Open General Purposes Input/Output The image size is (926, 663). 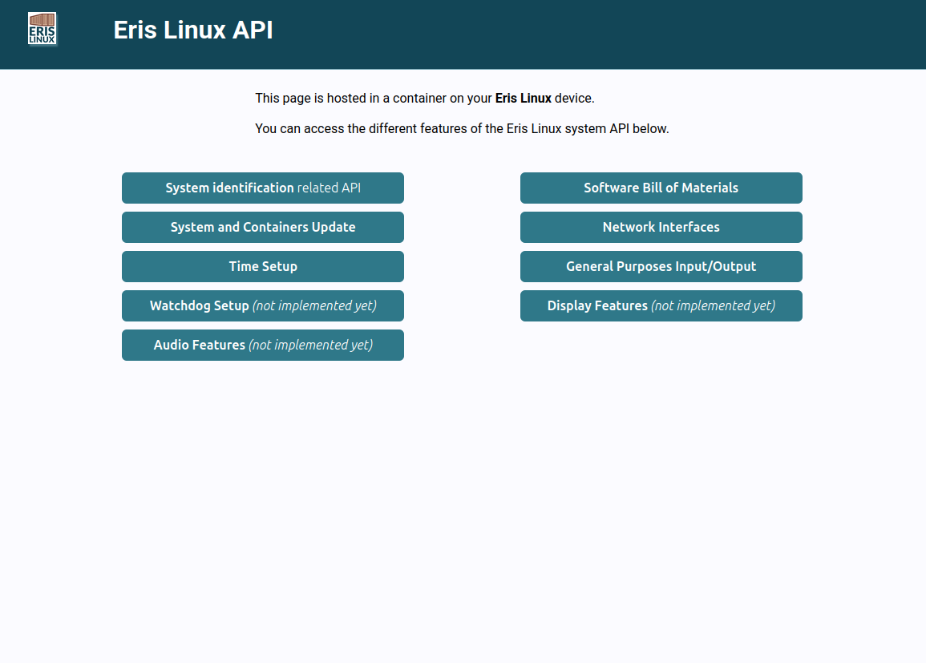click(661, 266)
